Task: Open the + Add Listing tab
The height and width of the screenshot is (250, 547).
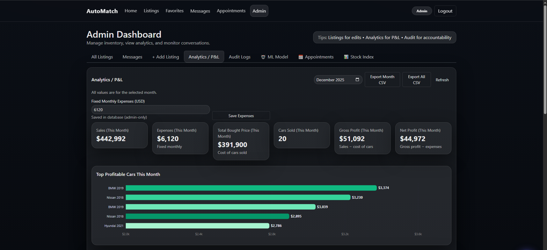Action: tap(165, 57)
